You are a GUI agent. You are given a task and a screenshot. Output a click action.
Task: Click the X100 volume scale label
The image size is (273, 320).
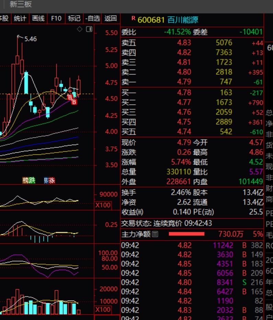coord(103,205)
